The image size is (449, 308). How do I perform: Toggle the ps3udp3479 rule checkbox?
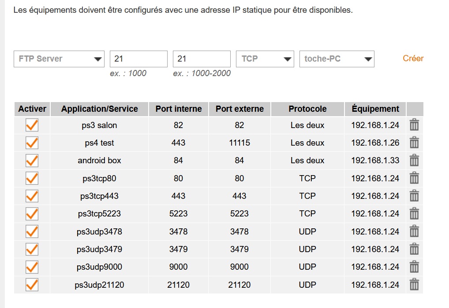point(32,249)
